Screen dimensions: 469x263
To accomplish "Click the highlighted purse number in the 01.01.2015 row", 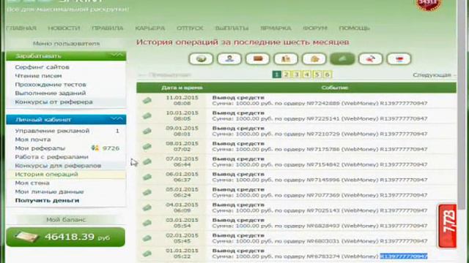I will click(x=404, y=256).
